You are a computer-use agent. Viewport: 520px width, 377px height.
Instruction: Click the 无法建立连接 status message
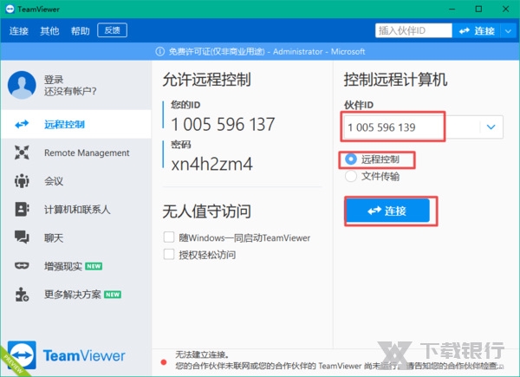202,354
